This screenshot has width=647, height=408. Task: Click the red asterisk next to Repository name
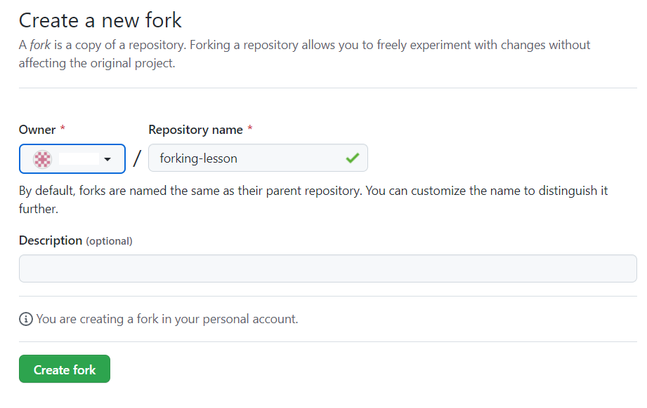[250, 130]
